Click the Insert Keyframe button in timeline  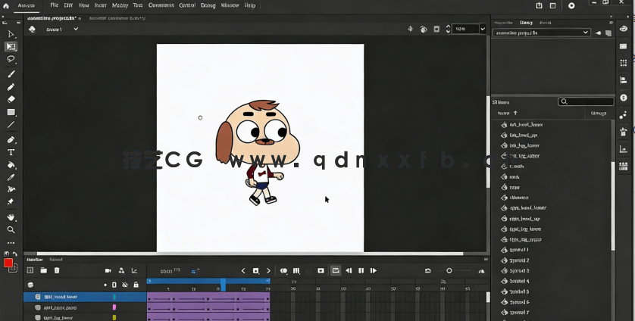[x=255, y=270]
